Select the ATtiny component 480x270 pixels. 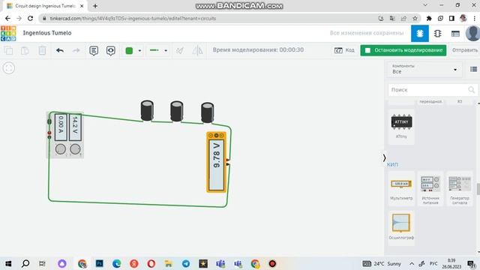tap(401, 127)
